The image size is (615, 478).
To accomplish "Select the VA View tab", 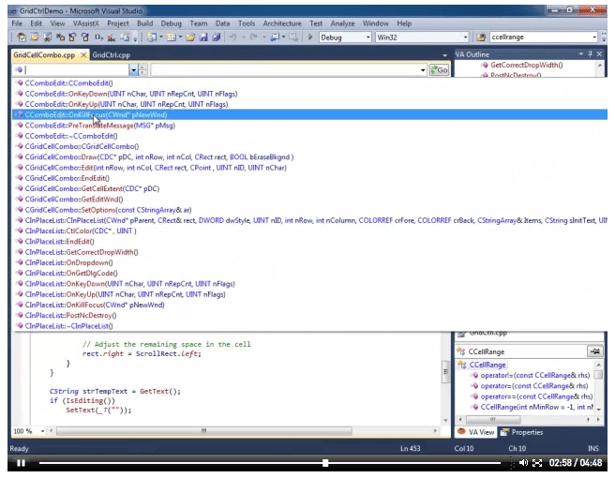I will coord(475,432).
